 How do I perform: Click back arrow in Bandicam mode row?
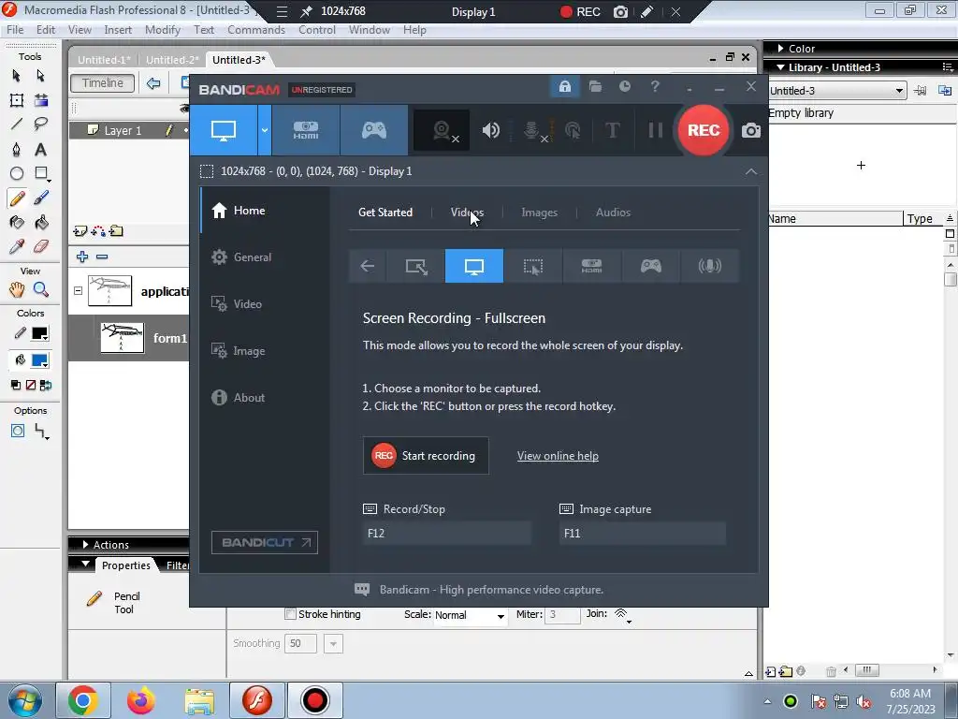coord(367,266)
